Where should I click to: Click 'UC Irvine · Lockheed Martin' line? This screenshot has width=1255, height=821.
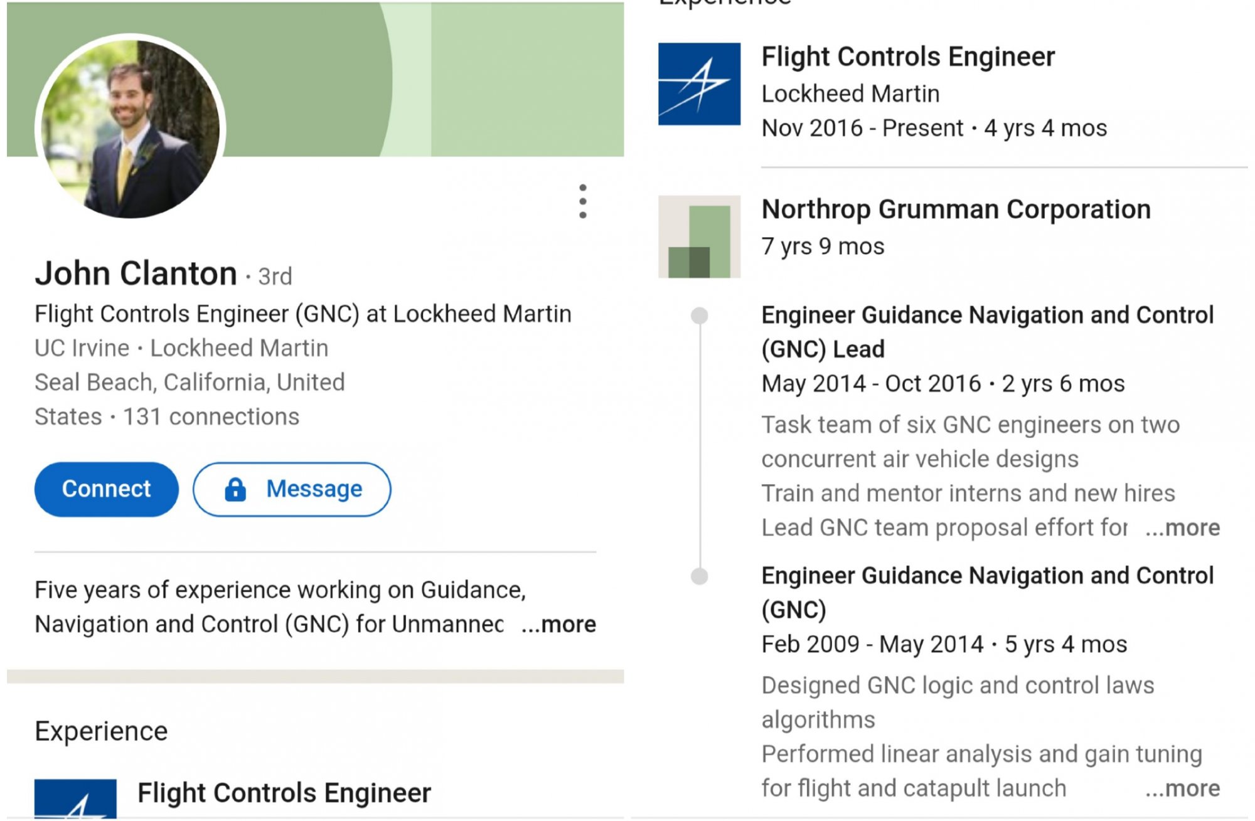tap(181, 348)
